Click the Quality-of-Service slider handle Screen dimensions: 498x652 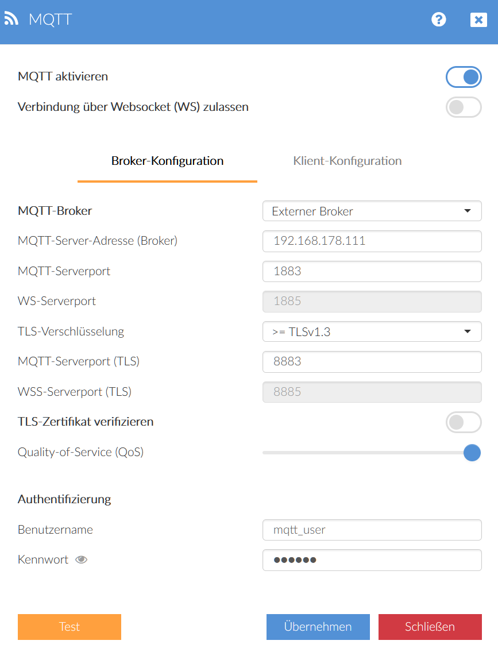point(472,453)
